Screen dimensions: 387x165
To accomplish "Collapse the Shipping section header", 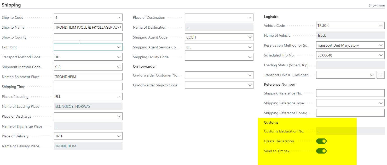I will coord(11,5).
